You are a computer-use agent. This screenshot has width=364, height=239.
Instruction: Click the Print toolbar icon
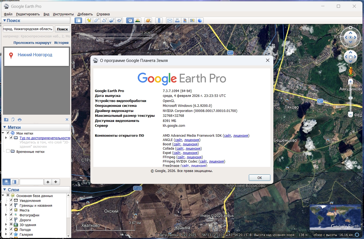(177, 20)
